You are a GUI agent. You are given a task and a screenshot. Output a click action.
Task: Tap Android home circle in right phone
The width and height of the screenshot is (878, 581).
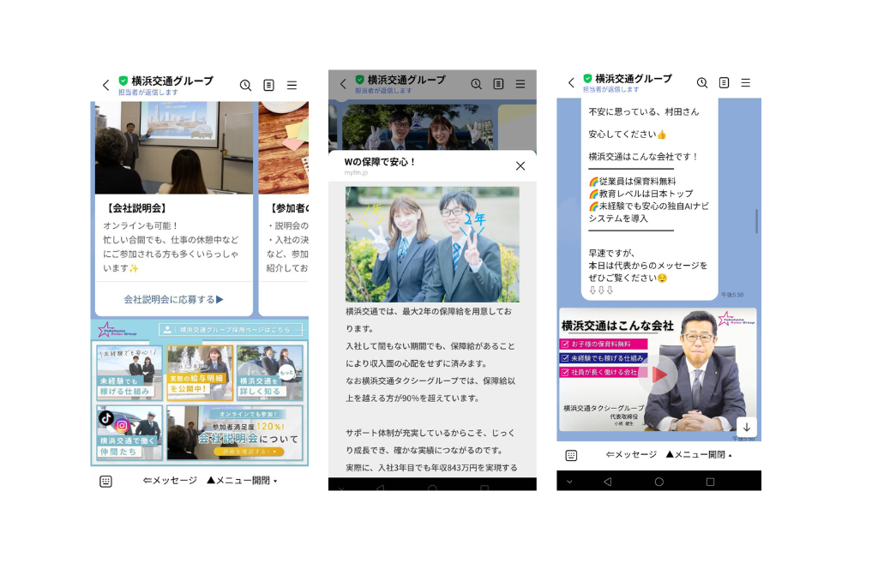(659, 482)
